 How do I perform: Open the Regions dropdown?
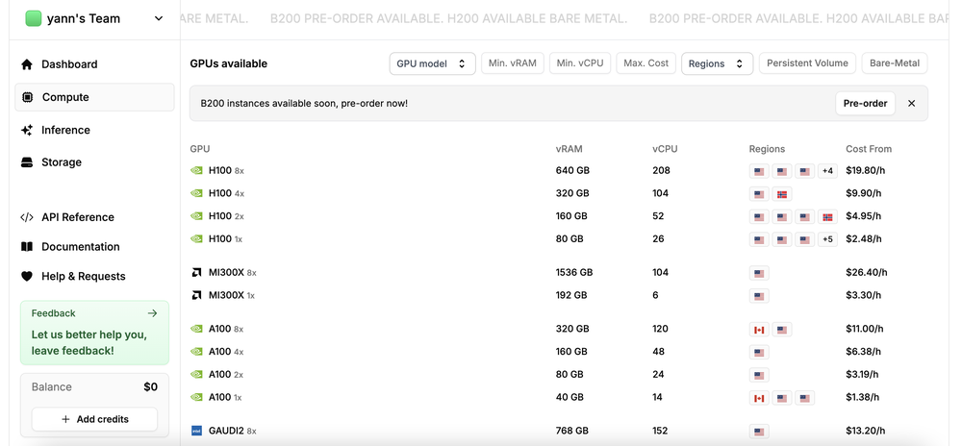tap(717, 63)
